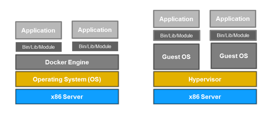
Task: Select Bin/Lib/Module box above the right Guest OS
Action: [x=233, y=35]
